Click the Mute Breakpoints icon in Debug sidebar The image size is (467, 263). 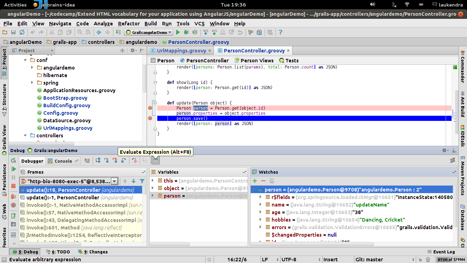pyautogui.click(x=13, y=205)
